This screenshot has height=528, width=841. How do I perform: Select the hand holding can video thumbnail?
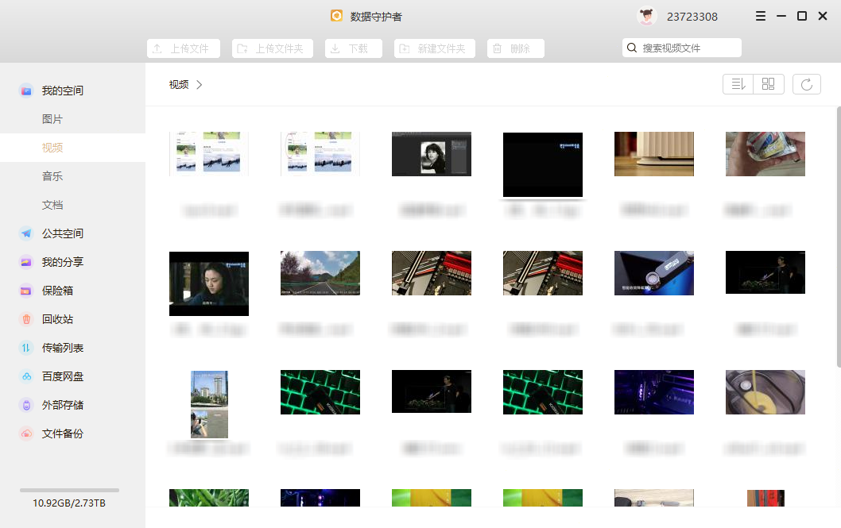click(x=765, y=154)
